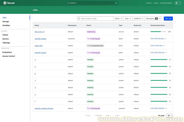Click the Running allocations column header
The width and height of the screenshot is (184, 122).
(158, 25)
